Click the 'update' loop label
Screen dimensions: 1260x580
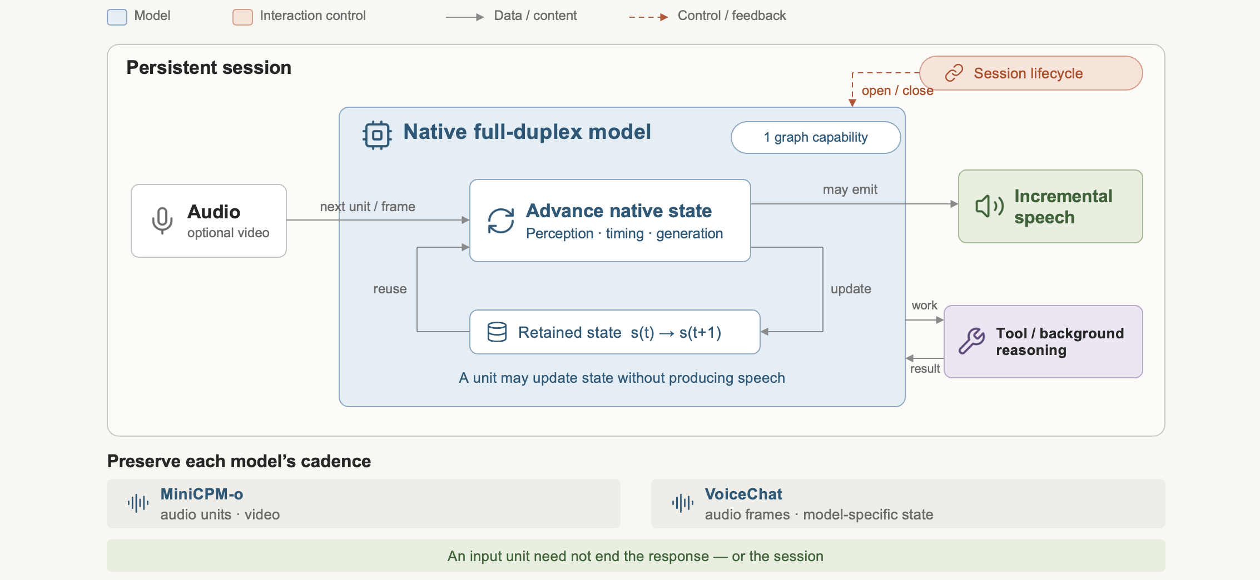pyautogui.click(x=851, y=289)
